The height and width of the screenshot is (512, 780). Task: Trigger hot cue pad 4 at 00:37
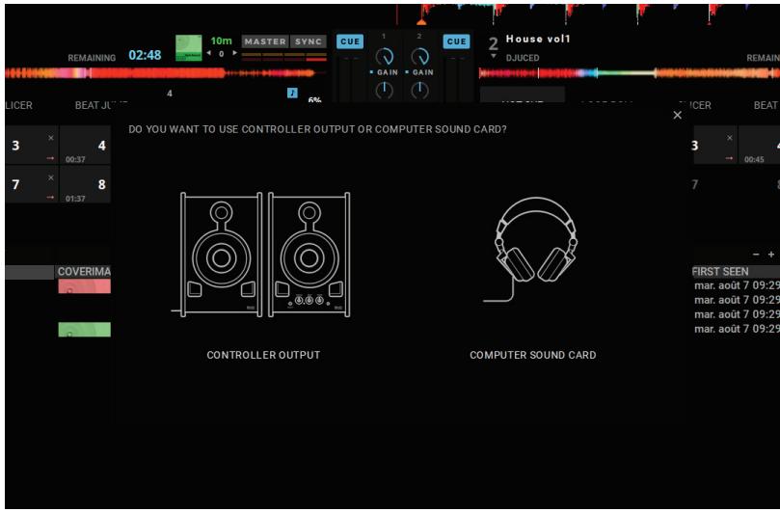pos(85,146)
